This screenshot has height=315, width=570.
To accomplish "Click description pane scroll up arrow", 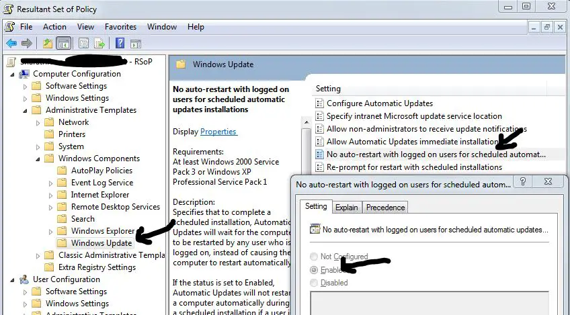I will 306,122.
